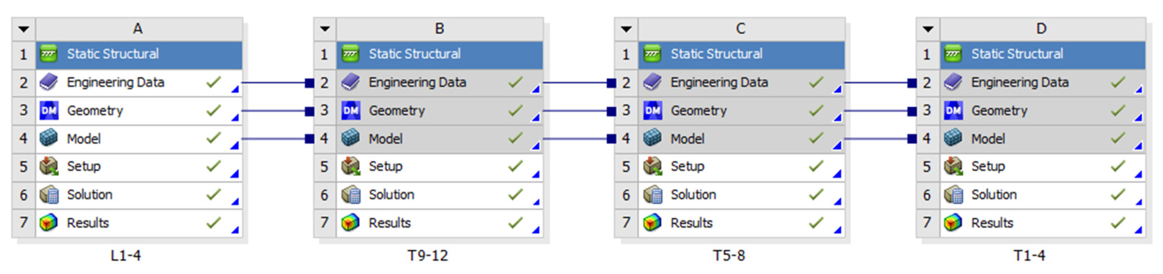Click the Solution icon in system C
This screenshot has width=1163, height=274.
click(652, 195)
